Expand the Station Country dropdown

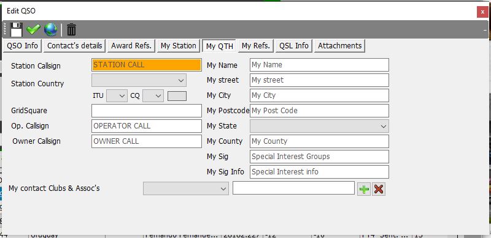point(139,80)
